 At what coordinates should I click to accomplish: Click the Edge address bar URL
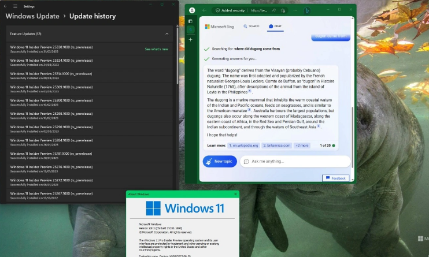pyautogui.click(x=259, y=10)
